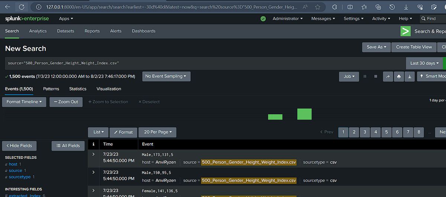
Task: Switch to the Search nav tab
Action: pyautogui.click(x=12, y=31)
